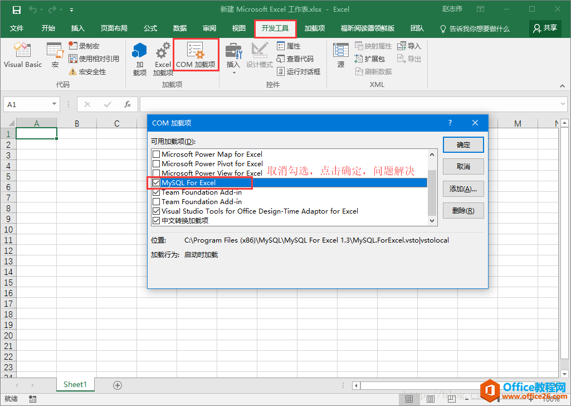The width and height of the screenshot is (571, 406).
Task: Click the Save icon in the title bar
Action: (x=16, y=10)
